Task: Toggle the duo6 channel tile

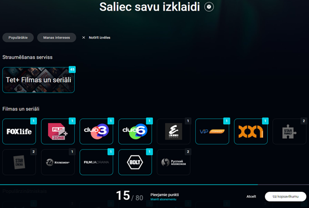Action: 135,132
